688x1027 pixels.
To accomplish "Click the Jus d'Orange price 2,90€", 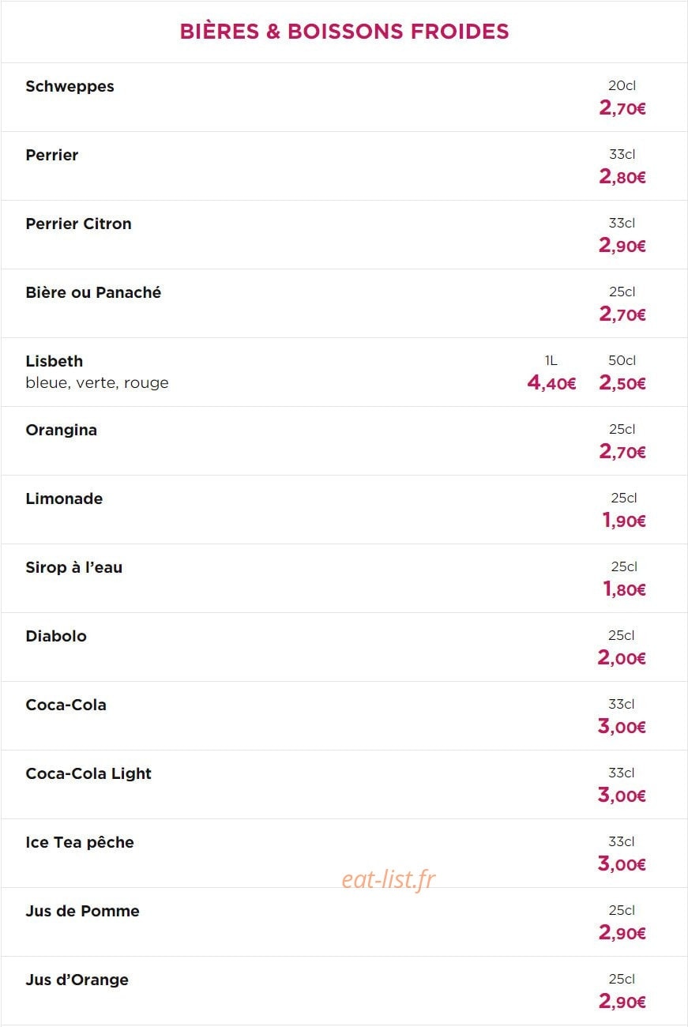I will [622, 1003].
